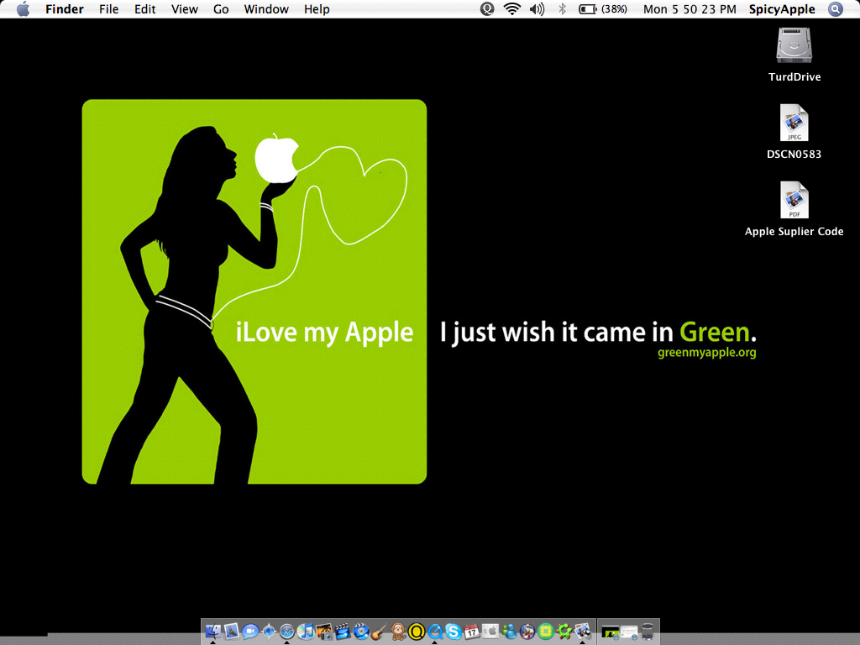Open the Finder menu

pyautogui.click(x=64, y=9)
